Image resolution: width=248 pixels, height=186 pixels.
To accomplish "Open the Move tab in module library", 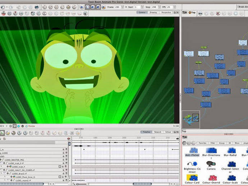I will click(x=237, y=143).
